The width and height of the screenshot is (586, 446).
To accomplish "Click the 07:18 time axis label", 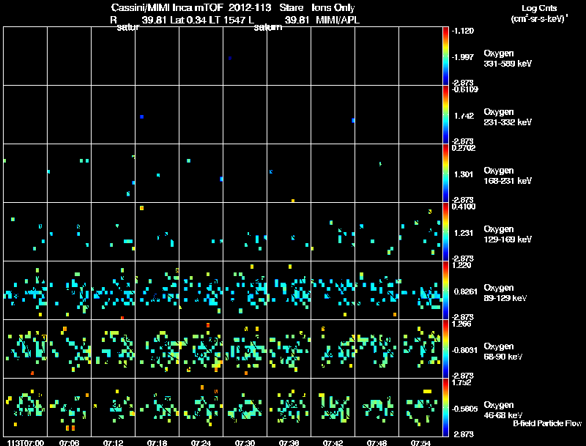I will coord(157,443).
